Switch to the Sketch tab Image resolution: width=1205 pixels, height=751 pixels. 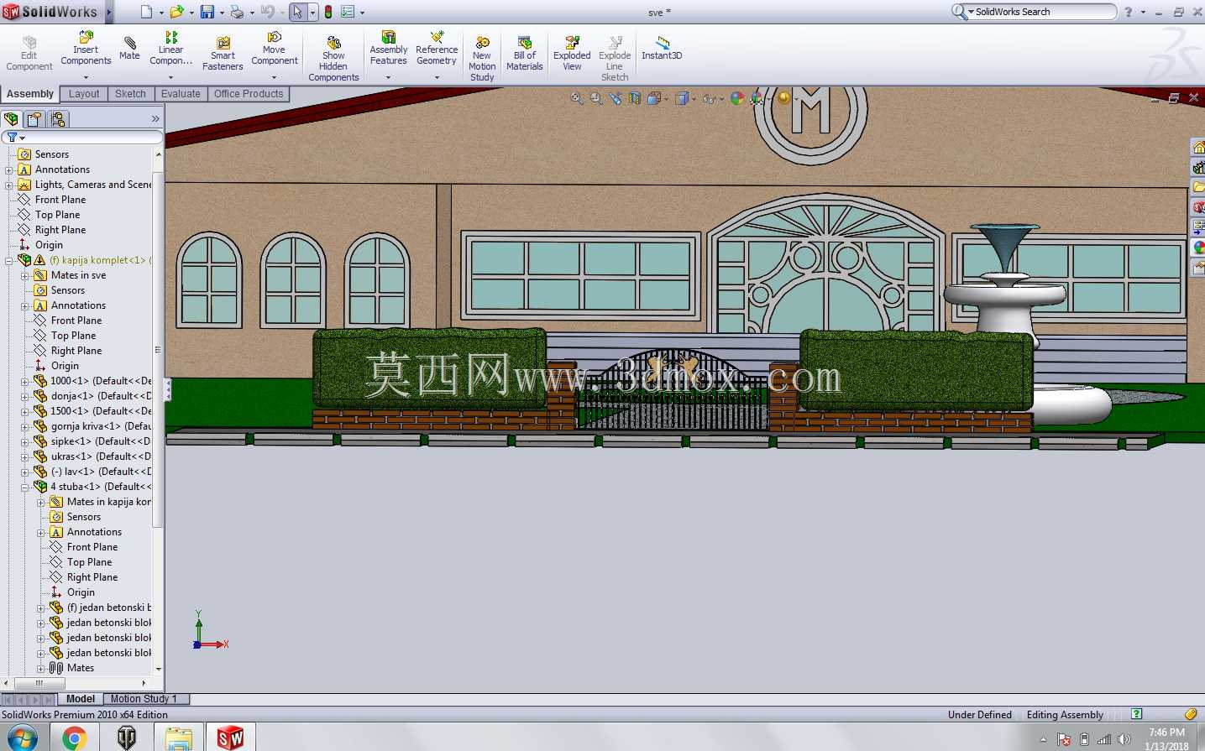pos(130,94)
